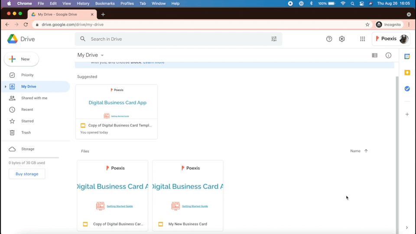Select the My Drive - Google Drive tab
Viewport: 416px width, 234px height.
coord(62,15)
